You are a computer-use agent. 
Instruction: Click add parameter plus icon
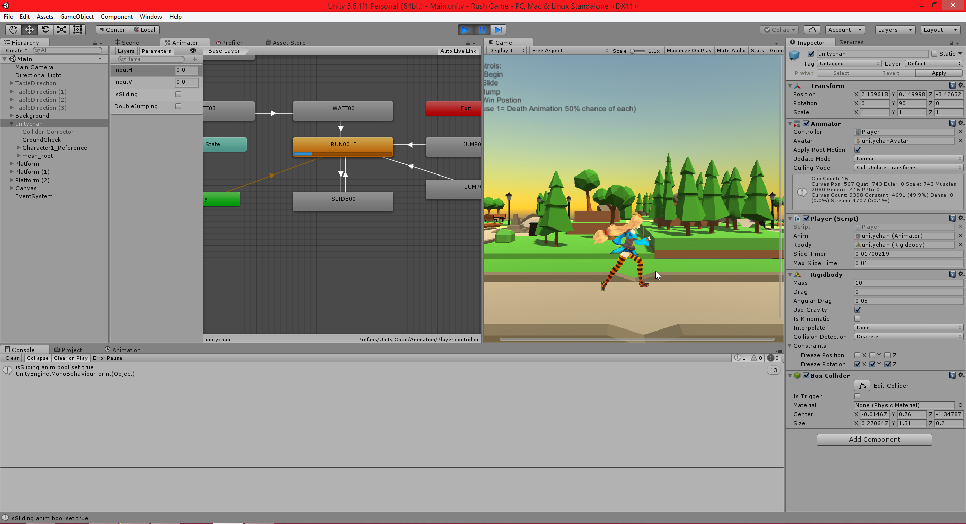pos(195,59)
